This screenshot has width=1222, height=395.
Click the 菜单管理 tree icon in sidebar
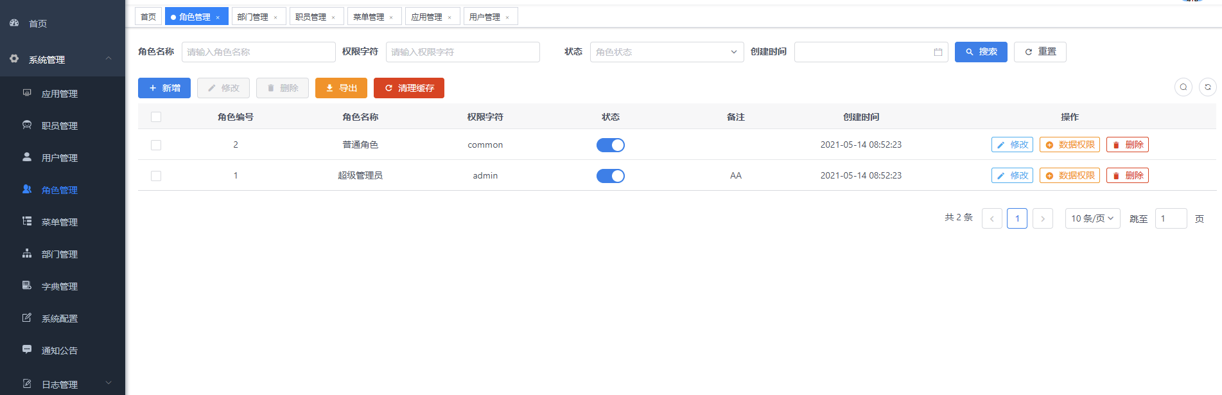[27, 221]
